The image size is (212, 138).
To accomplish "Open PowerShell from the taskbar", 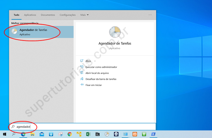I will tap(153, 134).
